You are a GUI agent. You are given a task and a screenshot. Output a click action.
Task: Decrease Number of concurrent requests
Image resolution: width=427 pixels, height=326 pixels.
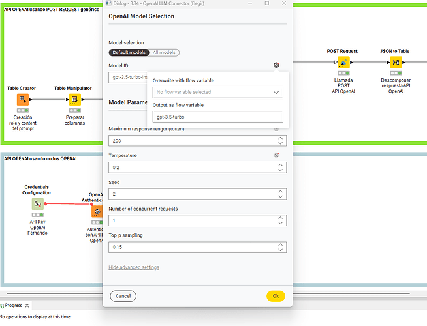(281, 223)
